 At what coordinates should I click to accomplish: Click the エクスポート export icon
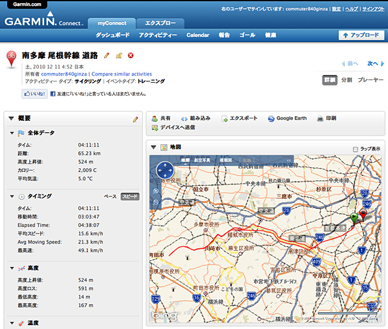tap(224, 119)
